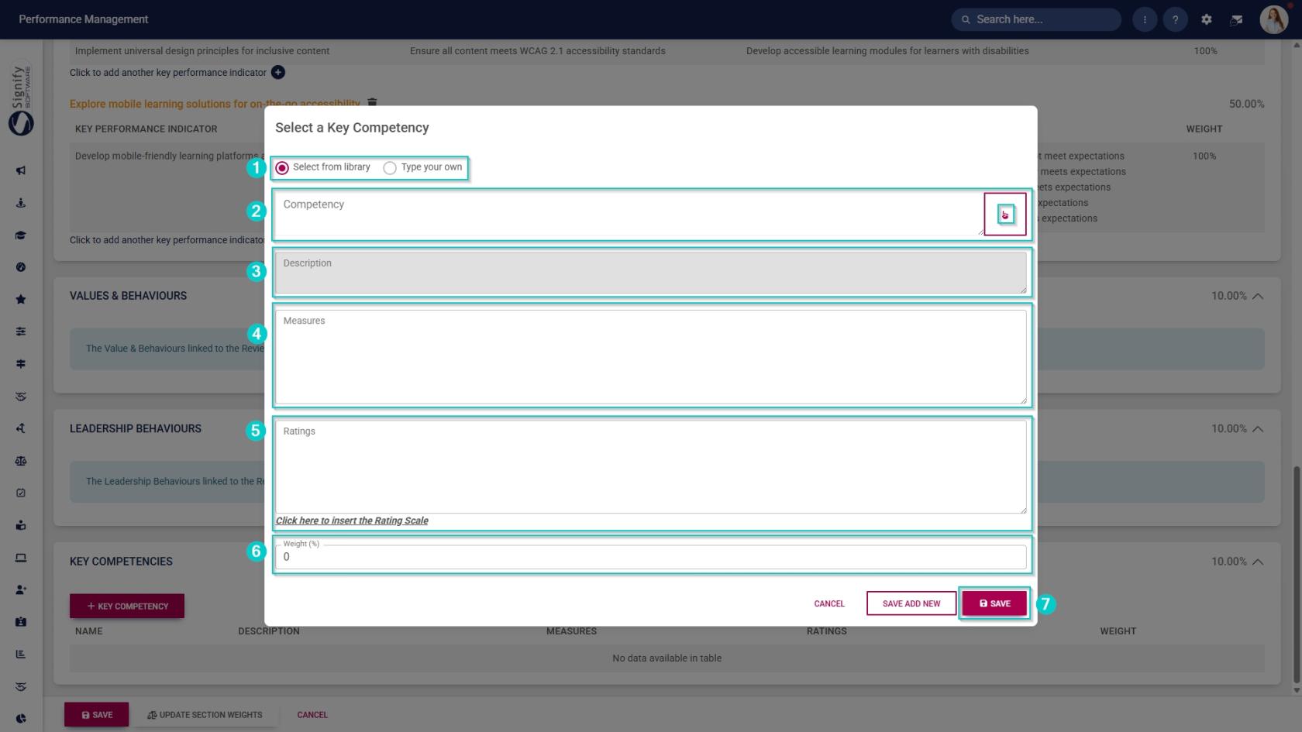Image resolution: width=1302 pixels, height=732 pixels.
Task: Click the 'Explore mobile learning solutions' objective title
Action: coord(215,104)
